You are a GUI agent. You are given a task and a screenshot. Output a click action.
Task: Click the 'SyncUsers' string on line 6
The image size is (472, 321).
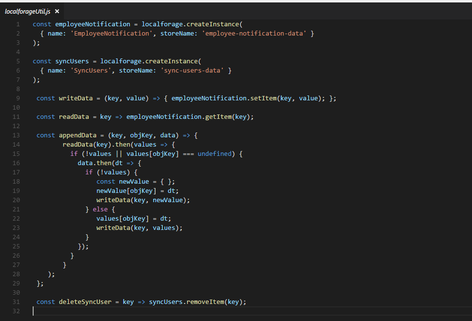(91, 71)
